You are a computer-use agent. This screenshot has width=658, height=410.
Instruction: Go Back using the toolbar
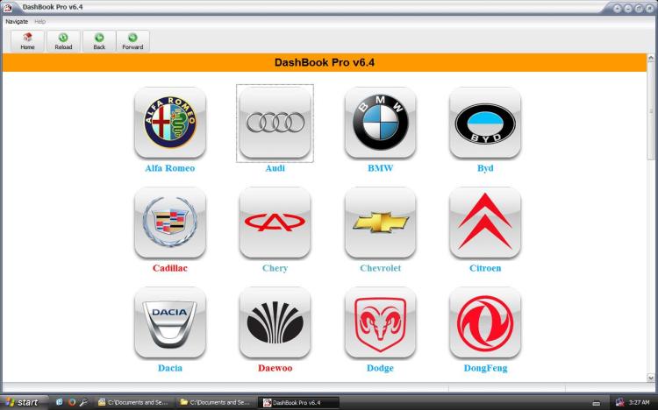(99, 41)
